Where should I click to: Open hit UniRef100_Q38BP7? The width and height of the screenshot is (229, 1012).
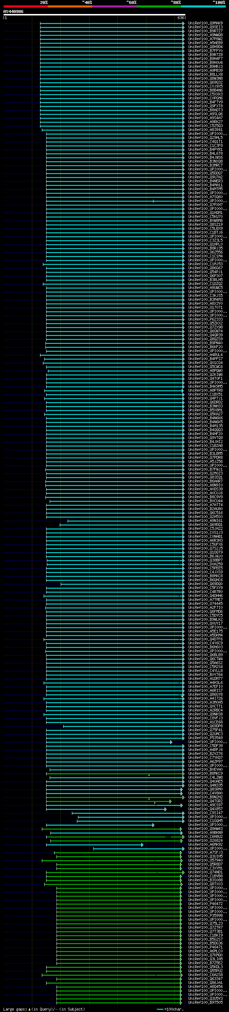pos(205,560)
